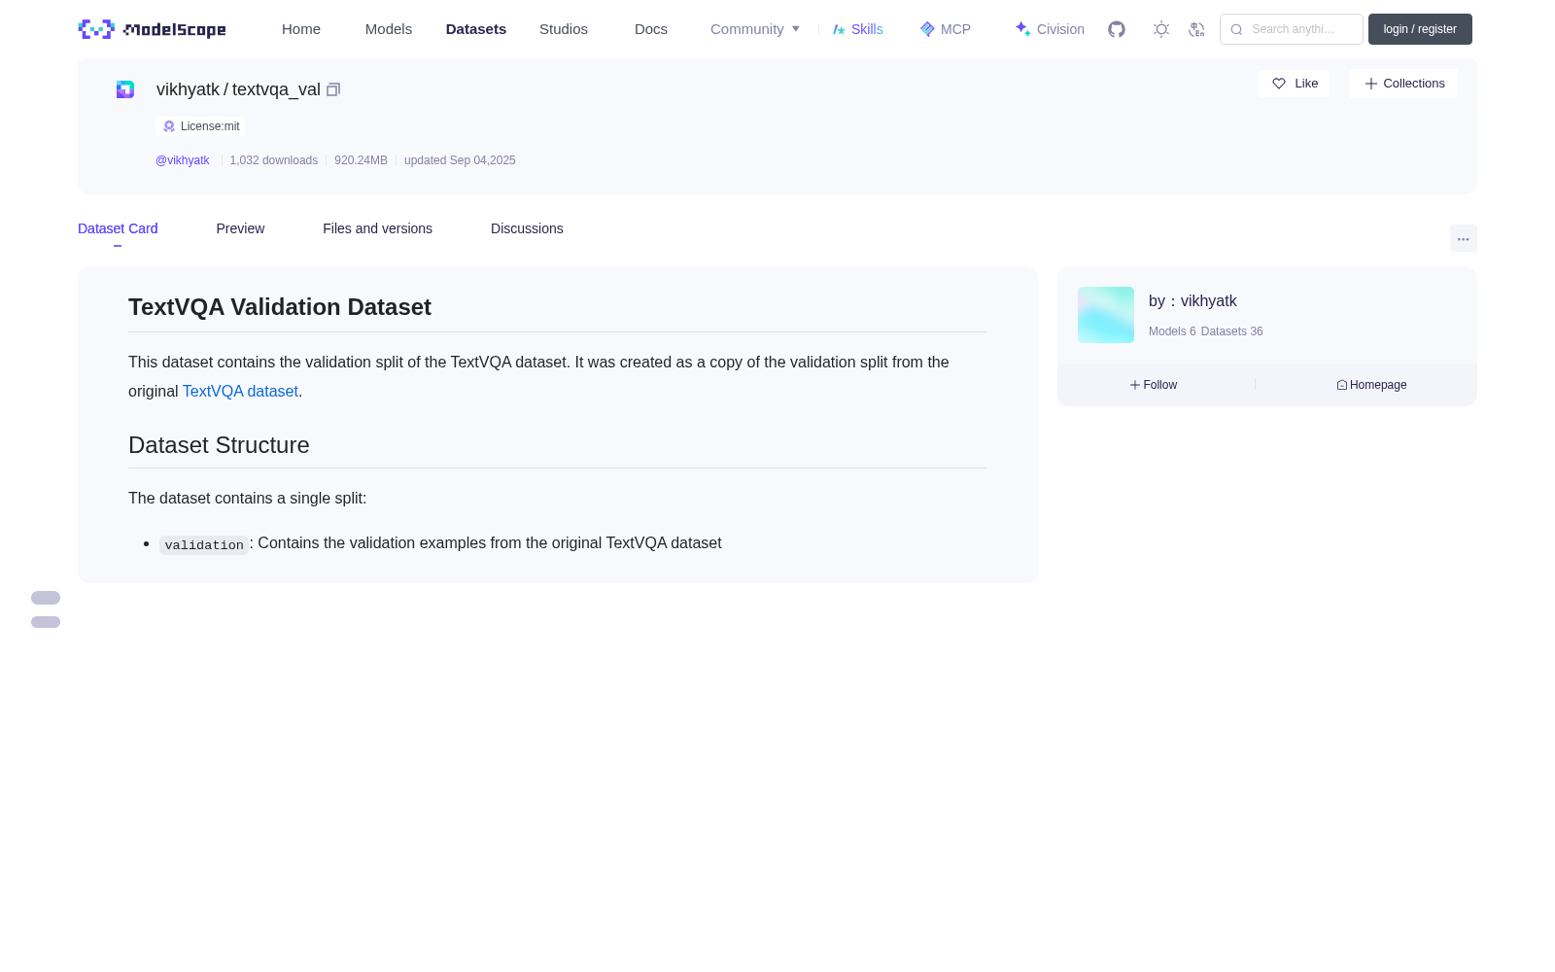The width and height of the screenshot is (1555, 972).
Task: Click the 'validation' code label
Action: click(204, 544)
